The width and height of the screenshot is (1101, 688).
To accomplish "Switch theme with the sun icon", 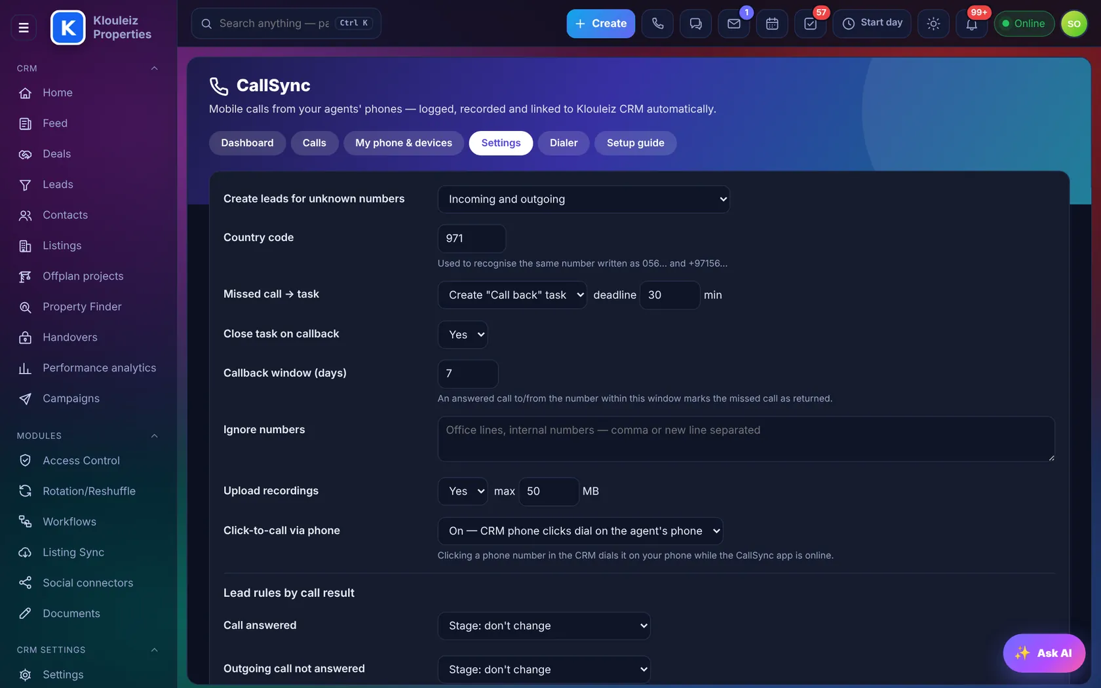I will (x=933, y=24).
